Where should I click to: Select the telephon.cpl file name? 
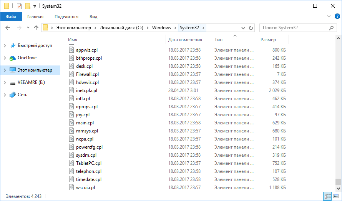(89, 171)
